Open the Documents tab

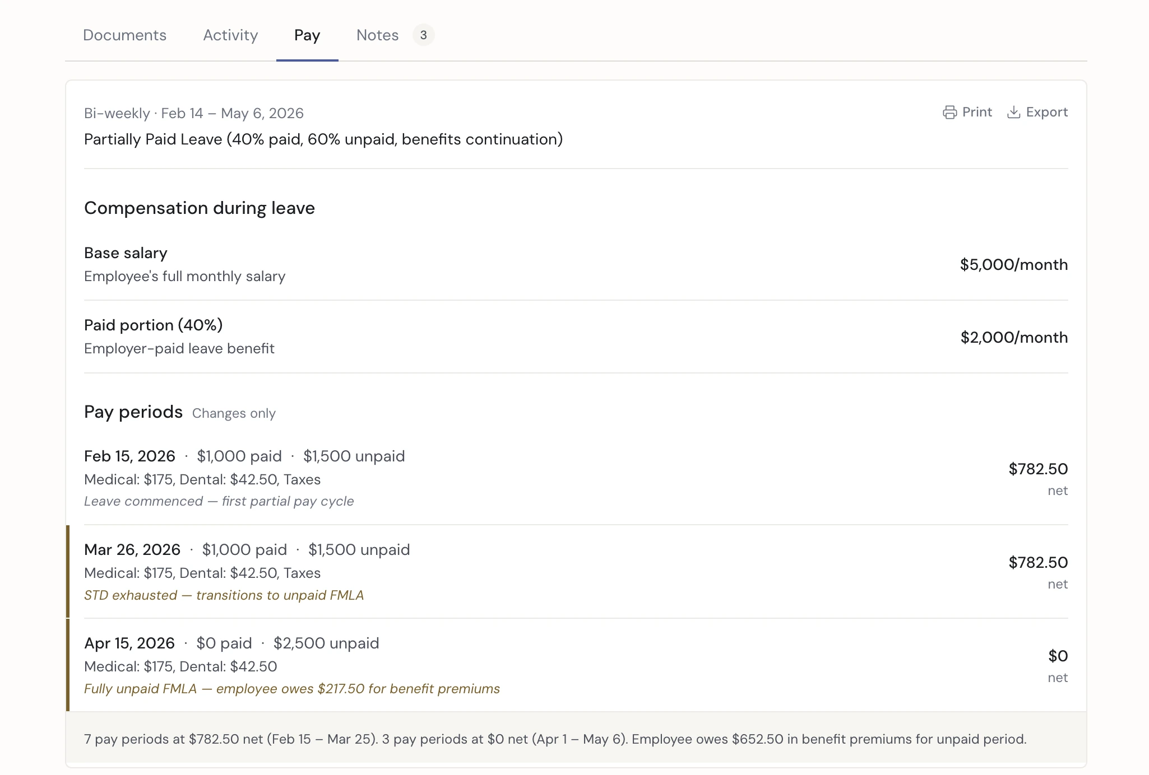point(124,35)
